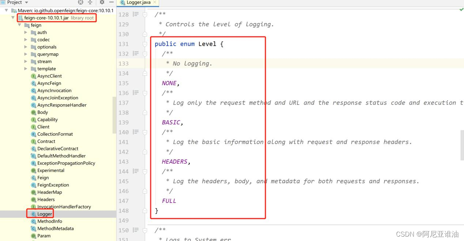Click the AsyncFeign class icon
This screenshot has height=241, width=464.
[34, 83]
